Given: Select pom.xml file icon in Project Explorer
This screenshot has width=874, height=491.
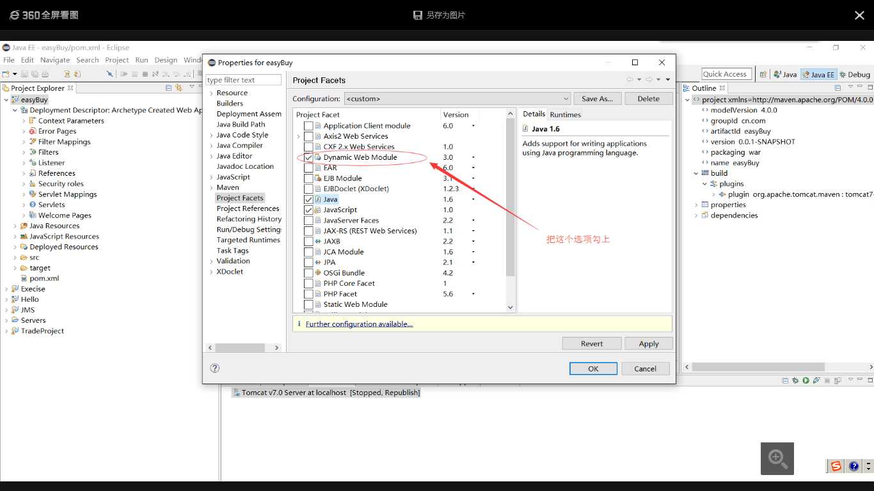Looking at the screenshot, I should [24, 278].
